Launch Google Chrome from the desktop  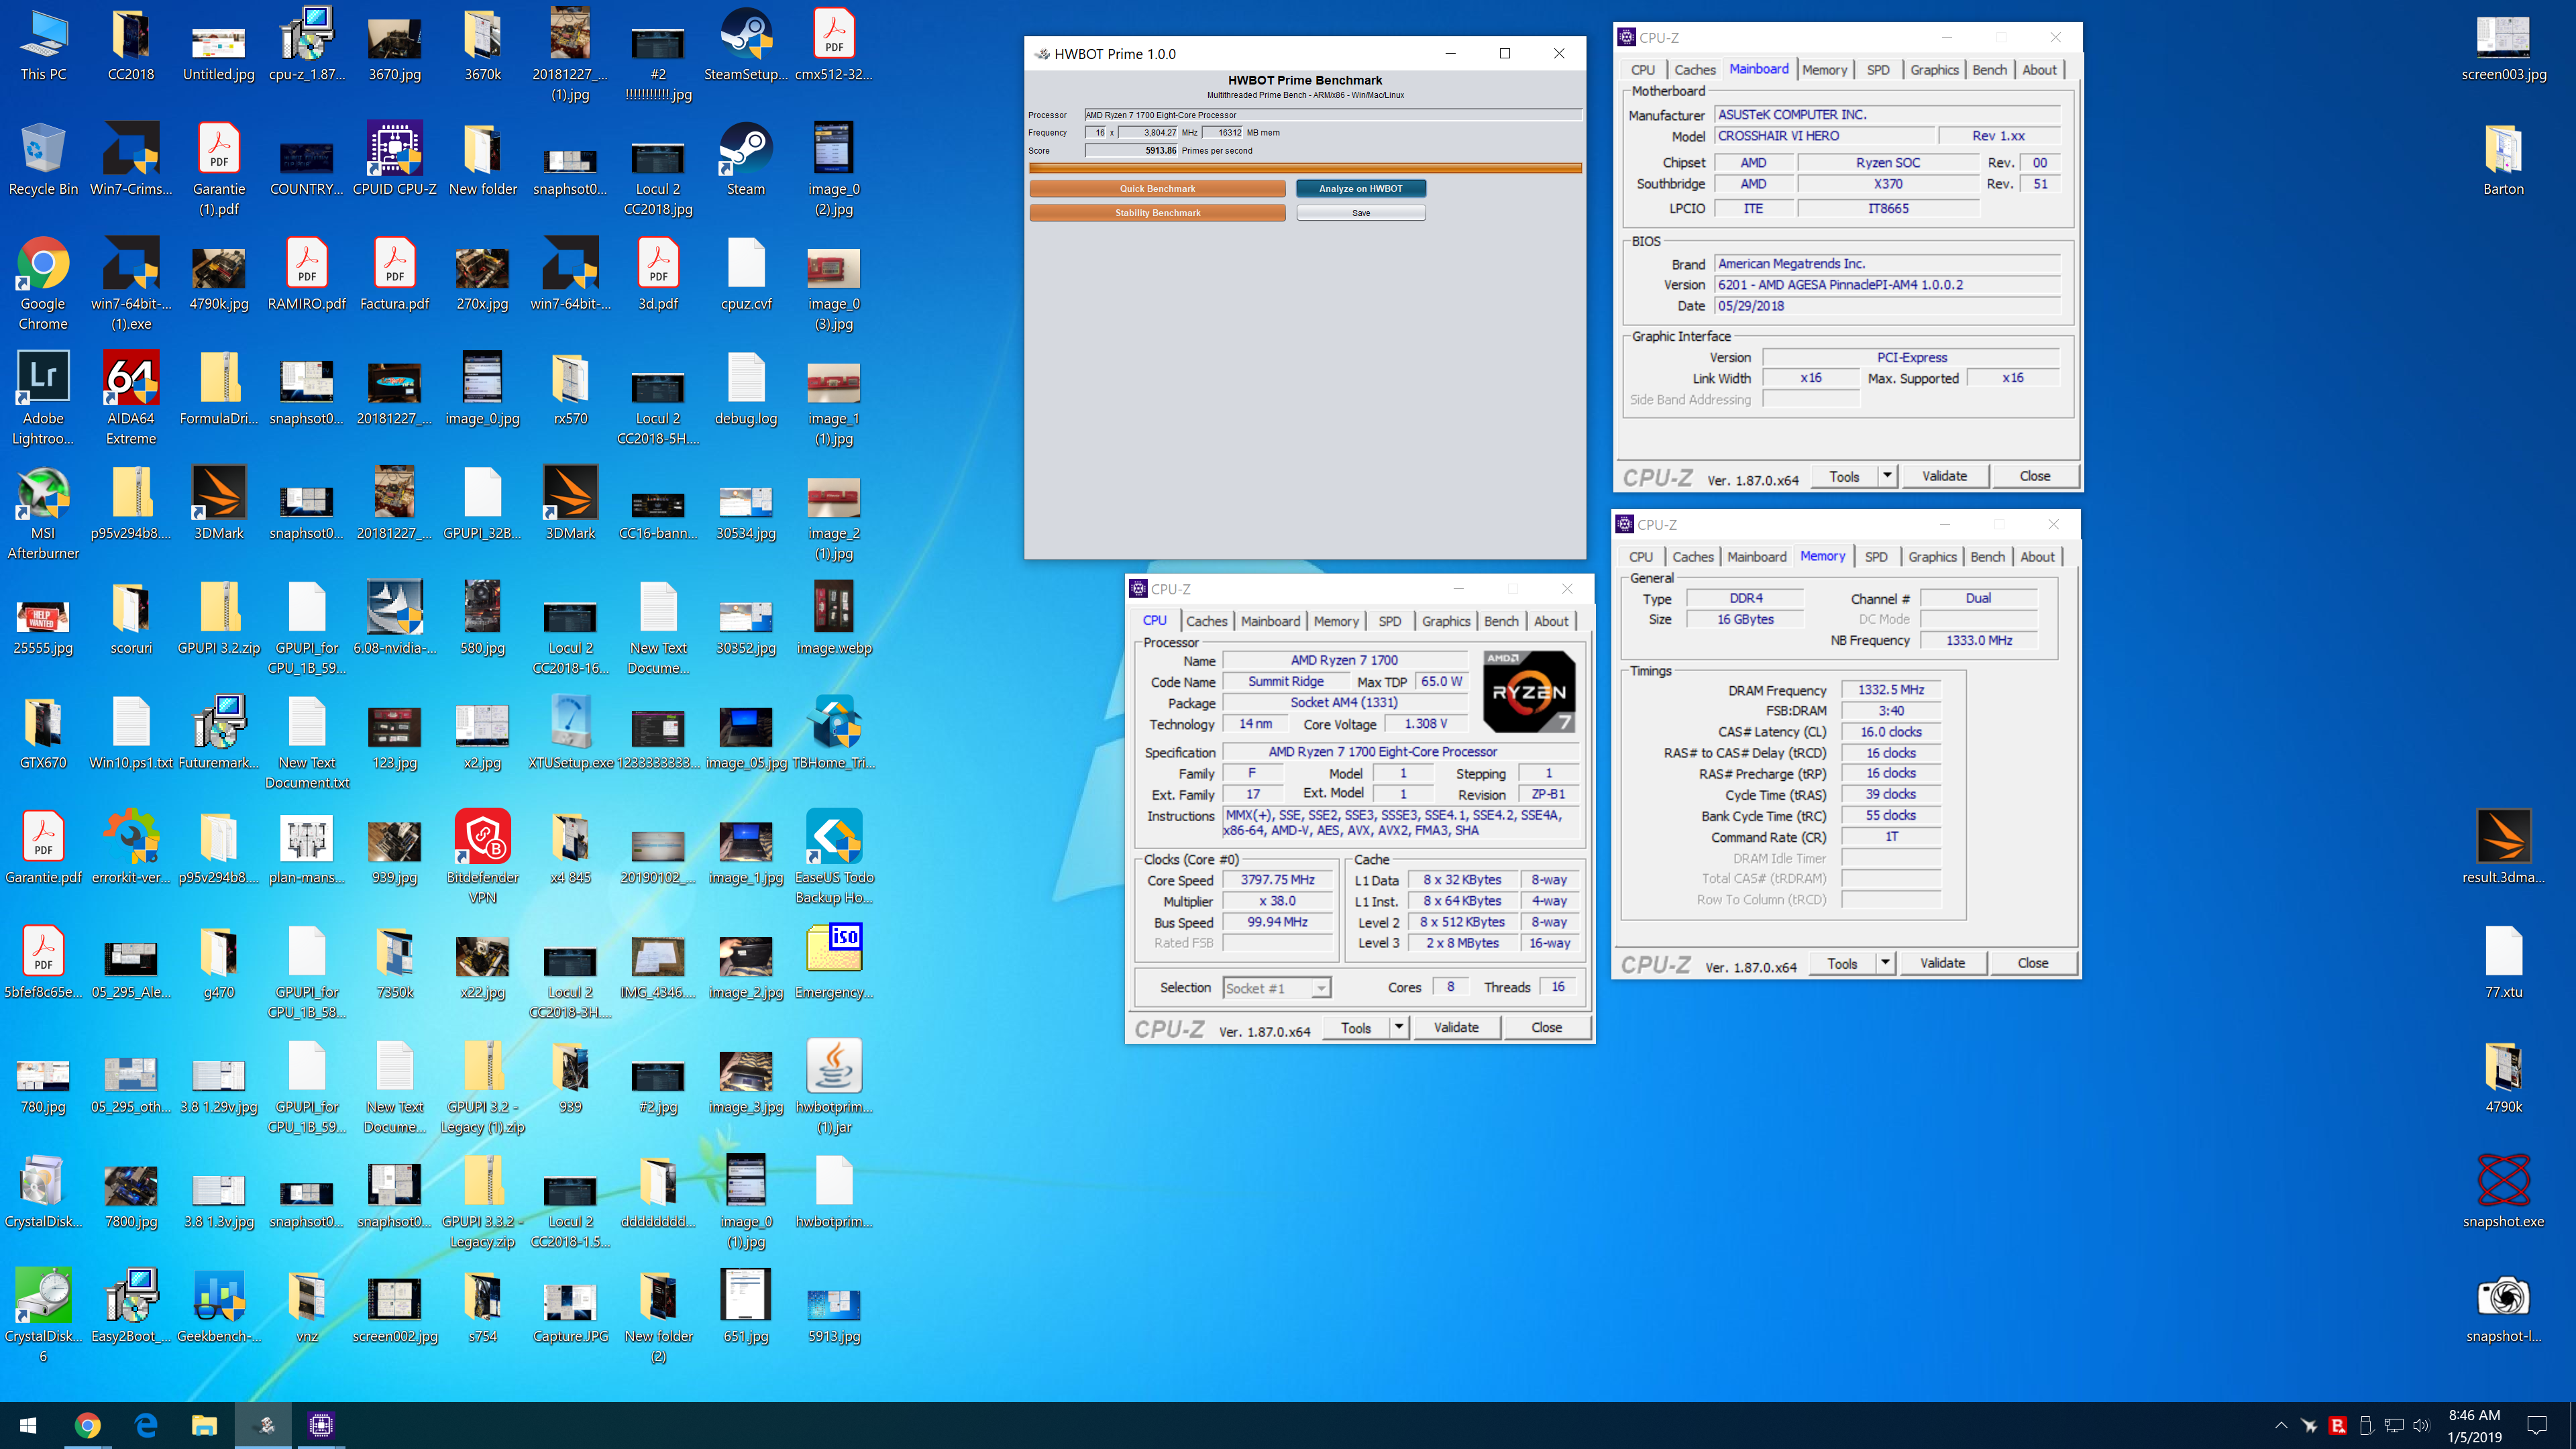(43, 285)
